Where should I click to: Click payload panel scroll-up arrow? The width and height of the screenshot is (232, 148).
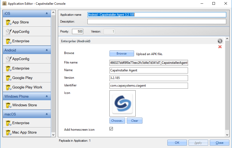(227, 39)
